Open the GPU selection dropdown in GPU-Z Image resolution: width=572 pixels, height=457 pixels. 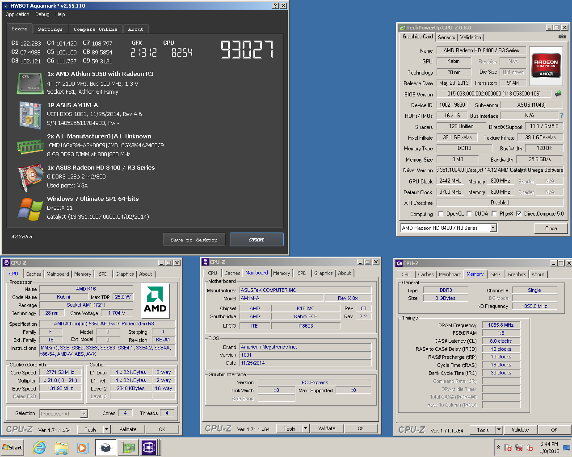coord(493,228)
